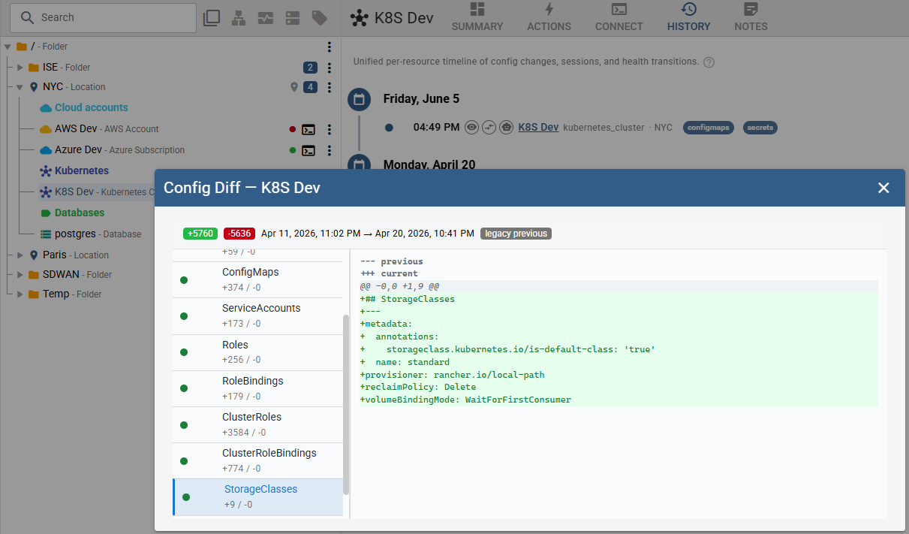Open the Azure Dev three-dot menu
This screenshot has height=534, width=909.
[x=329, y=150]
